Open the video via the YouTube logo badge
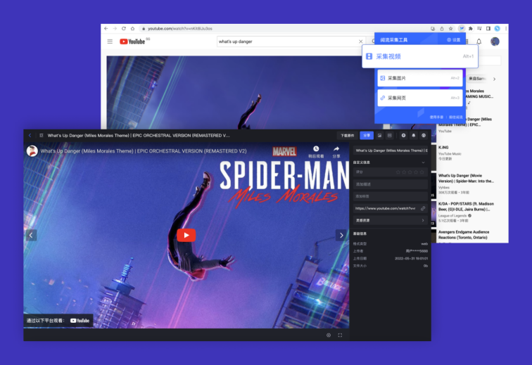This screenshot has width=532, height=365. (x=80, y=321)
